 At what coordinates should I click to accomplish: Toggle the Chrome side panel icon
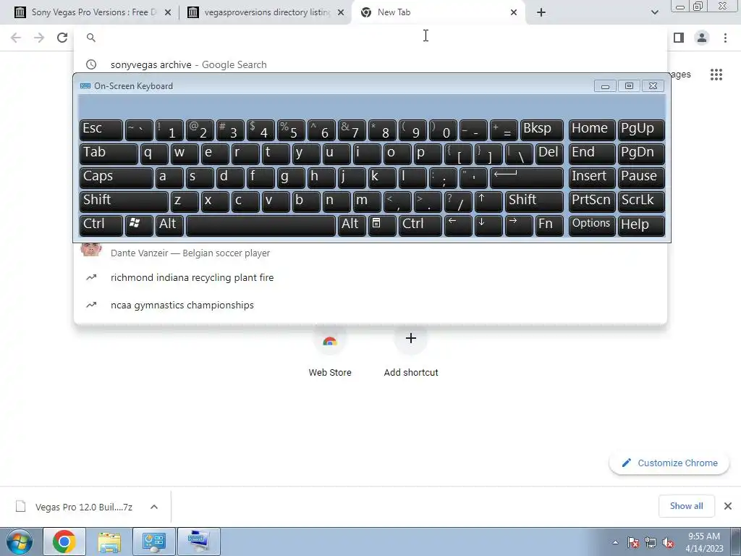click(679, 38)
